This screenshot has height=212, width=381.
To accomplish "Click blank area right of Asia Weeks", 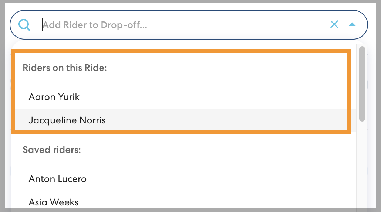I will tap(222, 202).
